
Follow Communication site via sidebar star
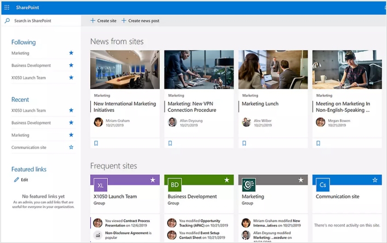(71, 147)
